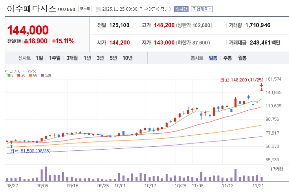Click the purple 거래량 legend icon
The height and width of the screenshot is (195, 289).
pyautogui.click(x=271, y=169)
